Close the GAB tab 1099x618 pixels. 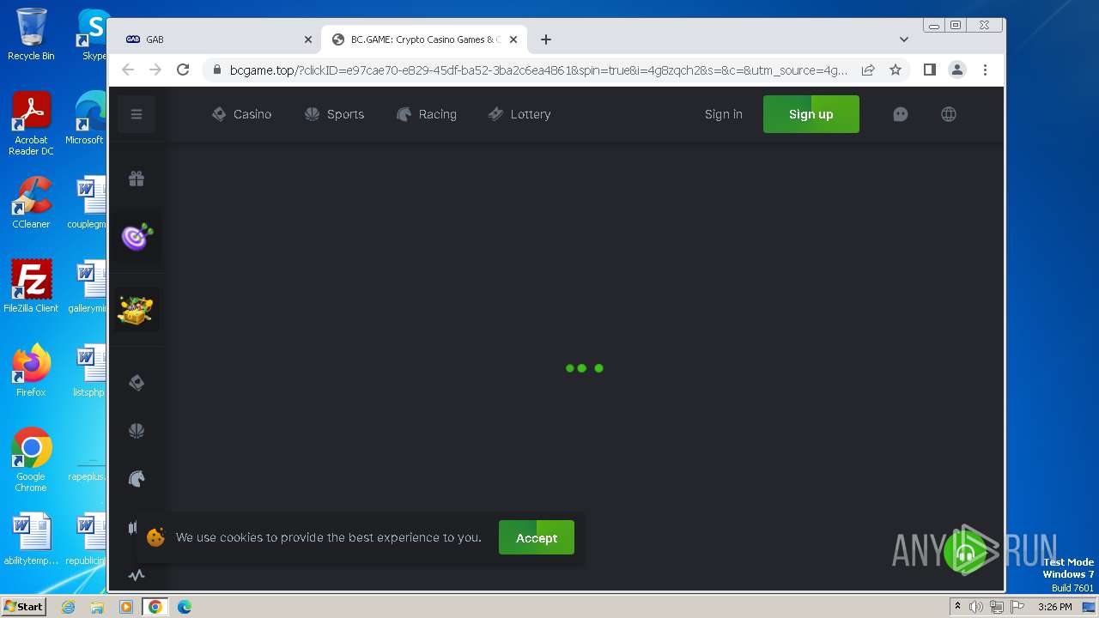[x=308, y=39]
